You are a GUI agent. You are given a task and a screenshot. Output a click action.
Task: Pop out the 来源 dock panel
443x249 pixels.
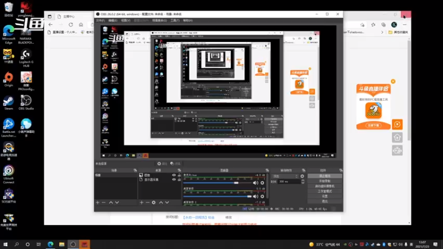coord(179,170)
